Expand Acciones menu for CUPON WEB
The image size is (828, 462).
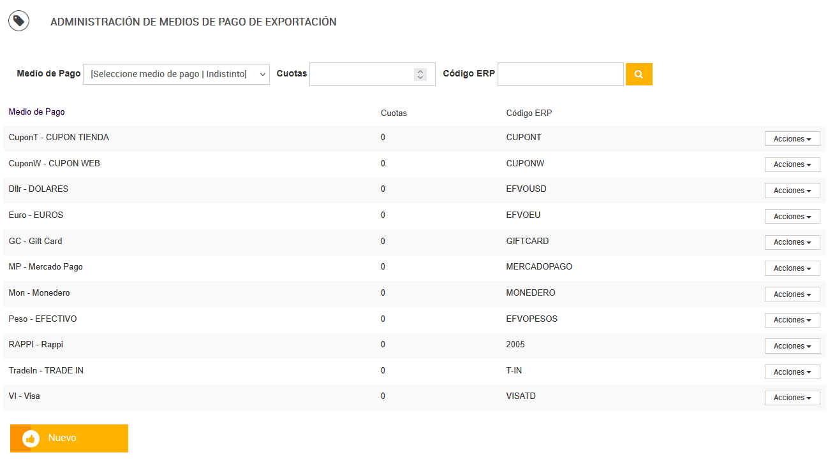coord(792,164)
